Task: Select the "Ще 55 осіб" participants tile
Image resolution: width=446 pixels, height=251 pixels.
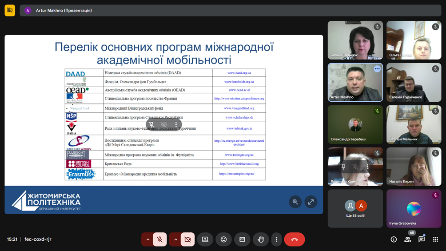Action: [x=355, y=209]
